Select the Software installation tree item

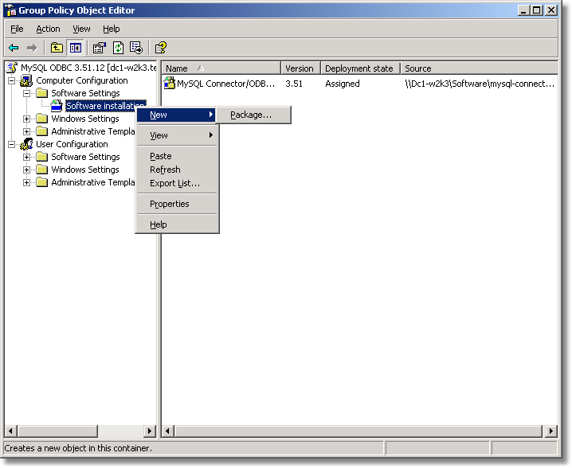coord(106,106)
